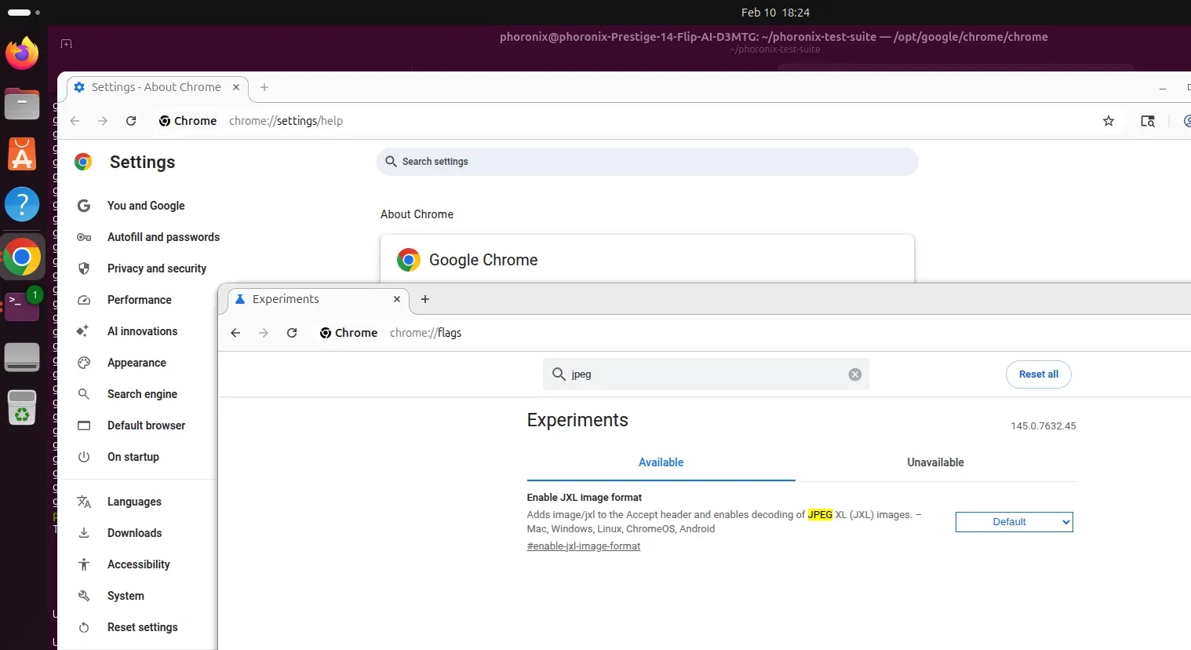Screen dimensions: 1191x650
Task: Click the reload icon in Experiments window
Action: (x=292, y=333)
